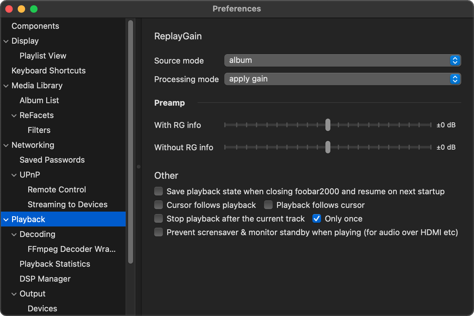
Task: Open the Processing mode dropdown
Action: click(x=342, y=79)
